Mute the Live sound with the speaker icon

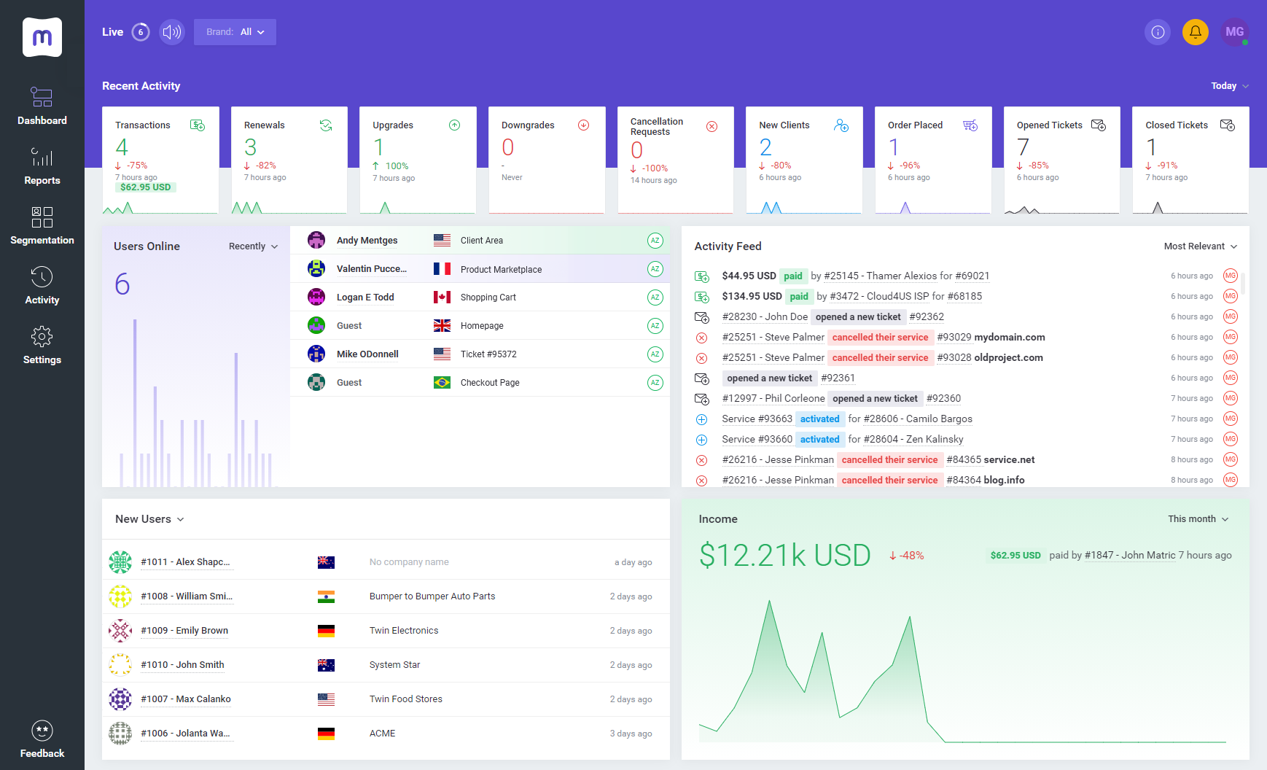pos(171,32)
